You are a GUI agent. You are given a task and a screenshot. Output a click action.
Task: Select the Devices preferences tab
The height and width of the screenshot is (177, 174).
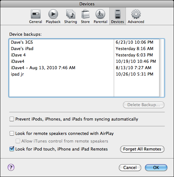point(118,17)
